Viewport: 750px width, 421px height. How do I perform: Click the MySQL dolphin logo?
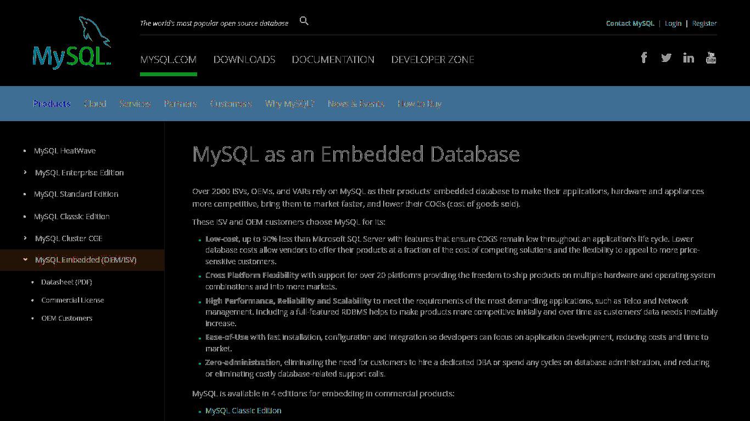click(x=72, y=43)
